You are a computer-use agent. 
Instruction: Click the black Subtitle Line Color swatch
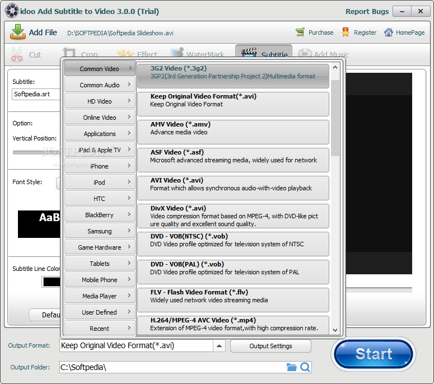[x=52, y=282]
